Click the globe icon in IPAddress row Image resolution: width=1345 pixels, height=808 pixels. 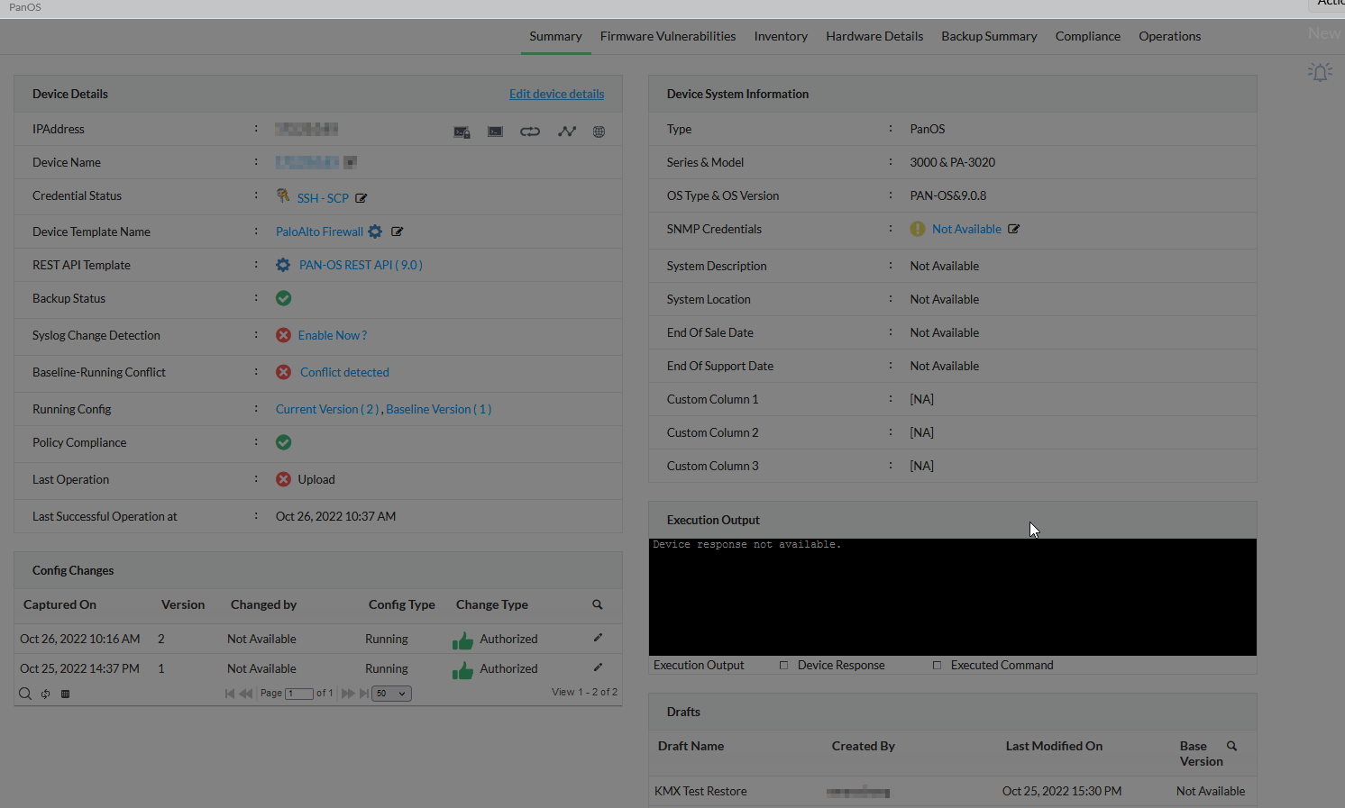click(599, 132)
